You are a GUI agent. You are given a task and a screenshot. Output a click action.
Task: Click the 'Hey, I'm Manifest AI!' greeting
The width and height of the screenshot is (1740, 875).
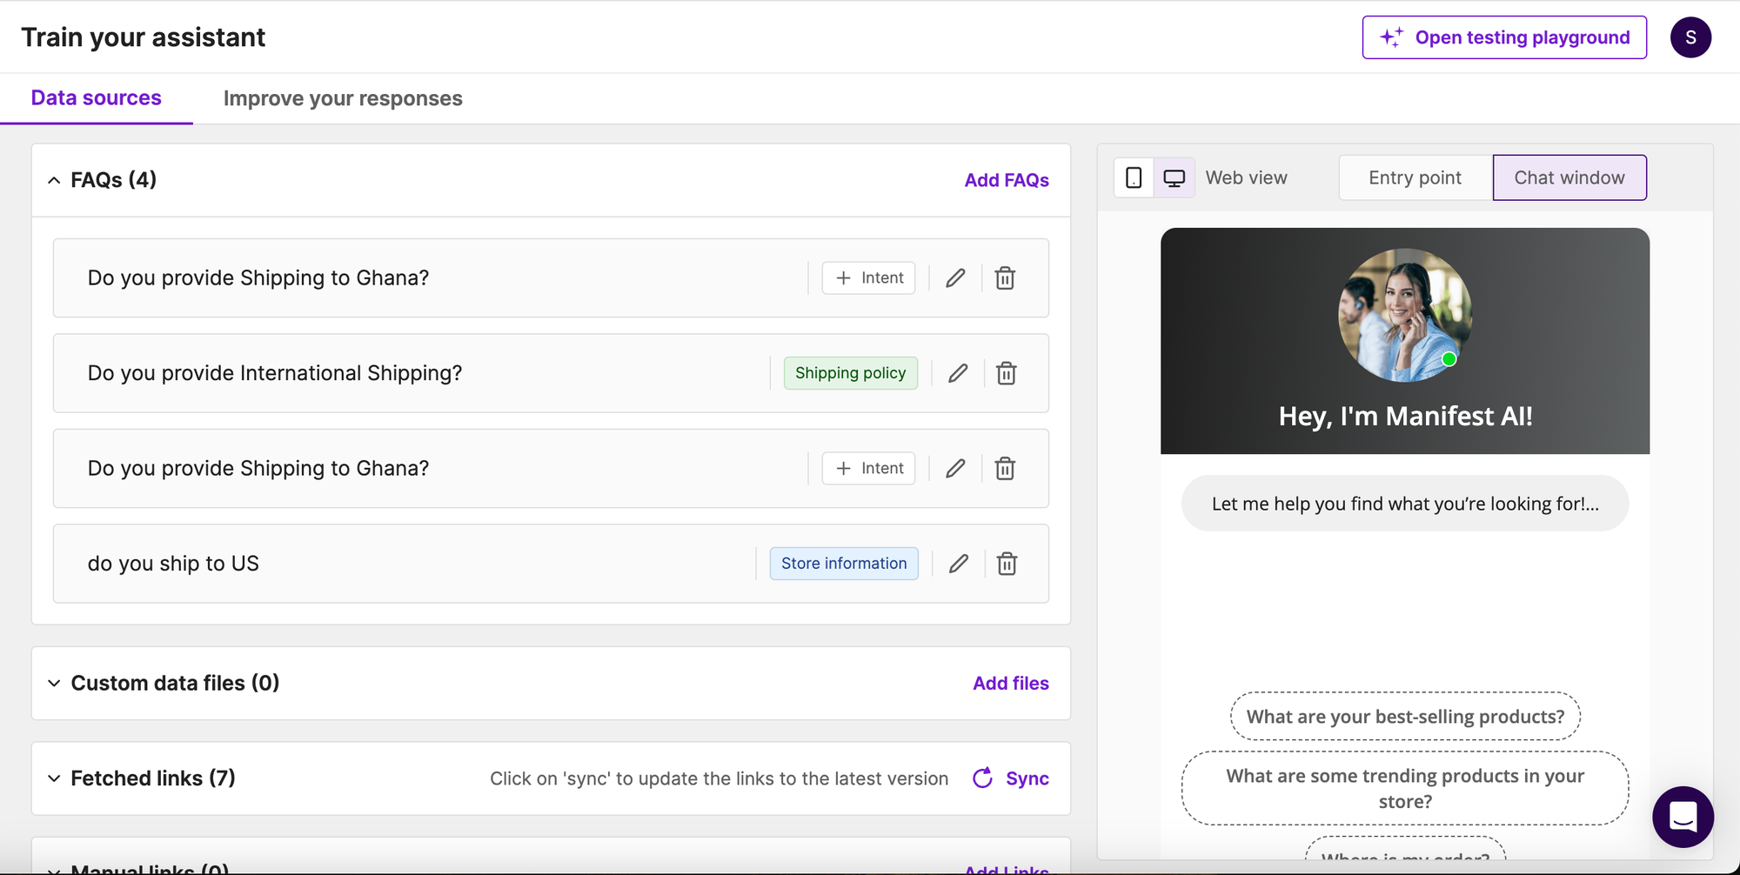[1405, 417]
